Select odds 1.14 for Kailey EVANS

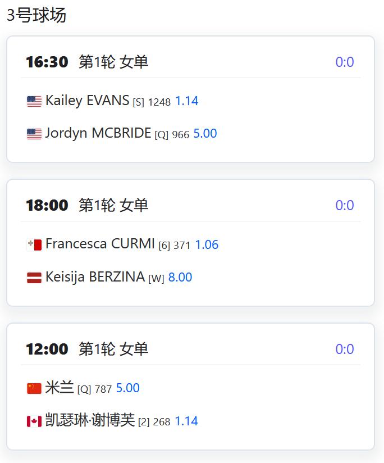click(186, 101)
